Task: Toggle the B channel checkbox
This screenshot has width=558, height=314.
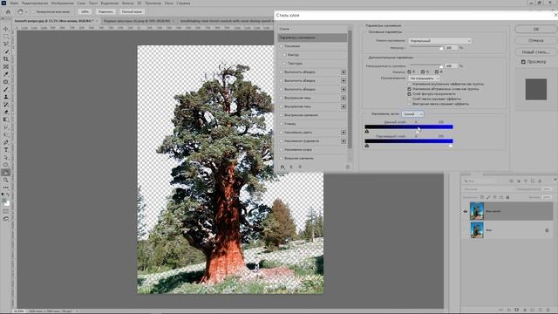Action: (437, 72)
